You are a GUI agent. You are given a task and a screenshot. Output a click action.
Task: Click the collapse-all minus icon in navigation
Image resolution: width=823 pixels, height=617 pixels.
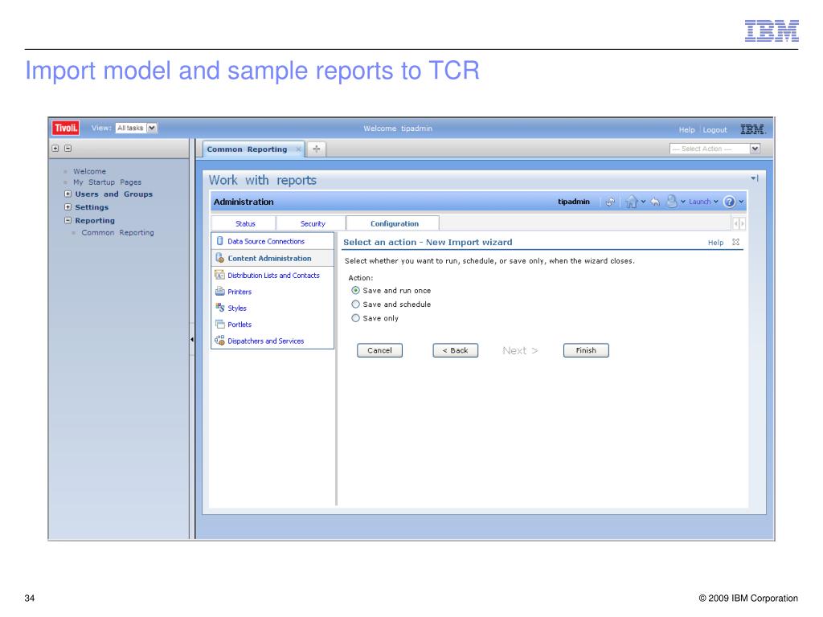click(x=68, y=149)
